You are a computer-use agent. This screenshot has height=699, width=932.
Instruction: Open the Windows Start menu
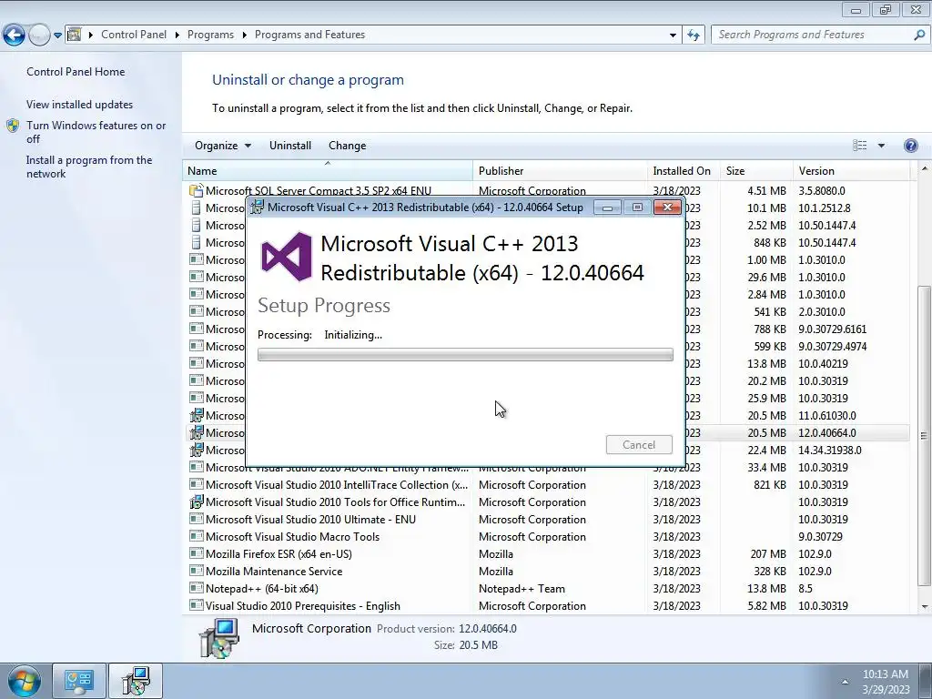(x=24, y=681)
